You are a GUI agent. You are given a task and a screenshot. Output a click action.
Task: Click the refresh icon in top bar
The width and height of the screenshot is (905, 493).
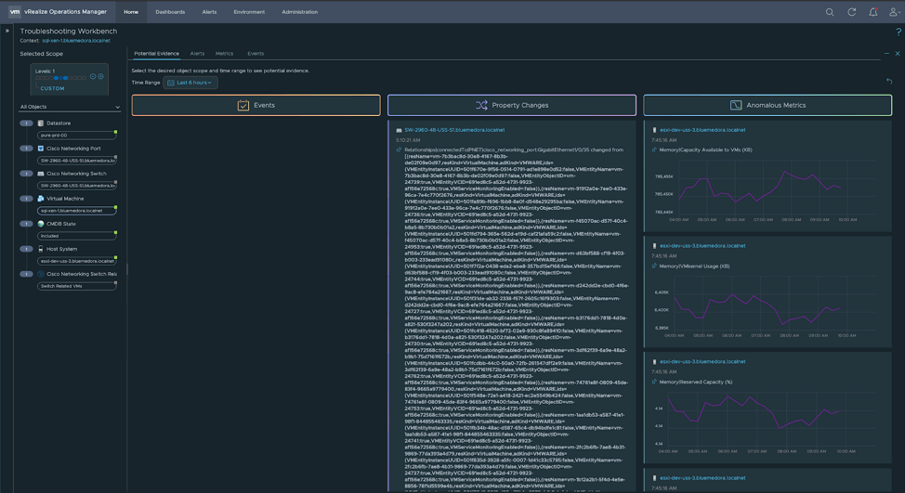coord(851,12)
